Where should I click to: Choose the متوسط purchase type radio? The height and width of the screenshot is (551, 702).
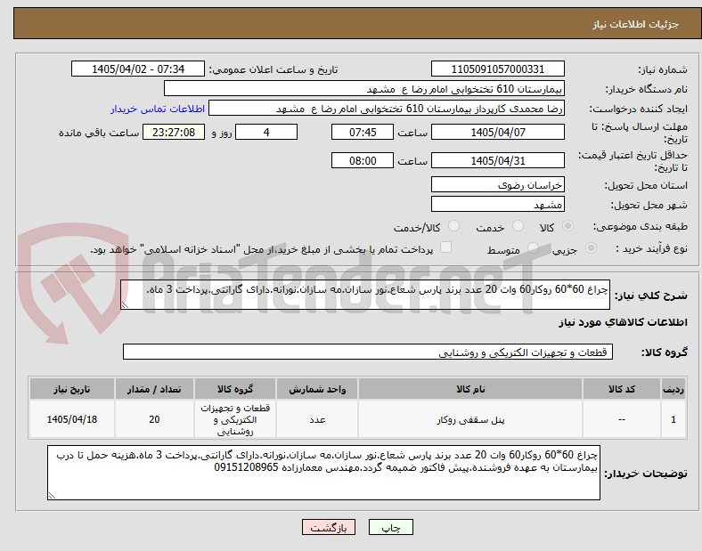[533, 248]
